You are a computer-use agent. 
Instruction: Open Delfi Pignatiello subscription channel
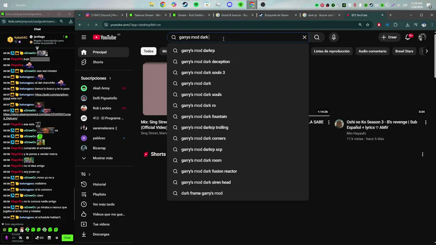pyautogui.click(x=104, y=98)
